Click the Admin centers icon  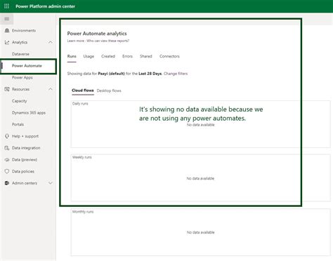(x=7, y=183)
